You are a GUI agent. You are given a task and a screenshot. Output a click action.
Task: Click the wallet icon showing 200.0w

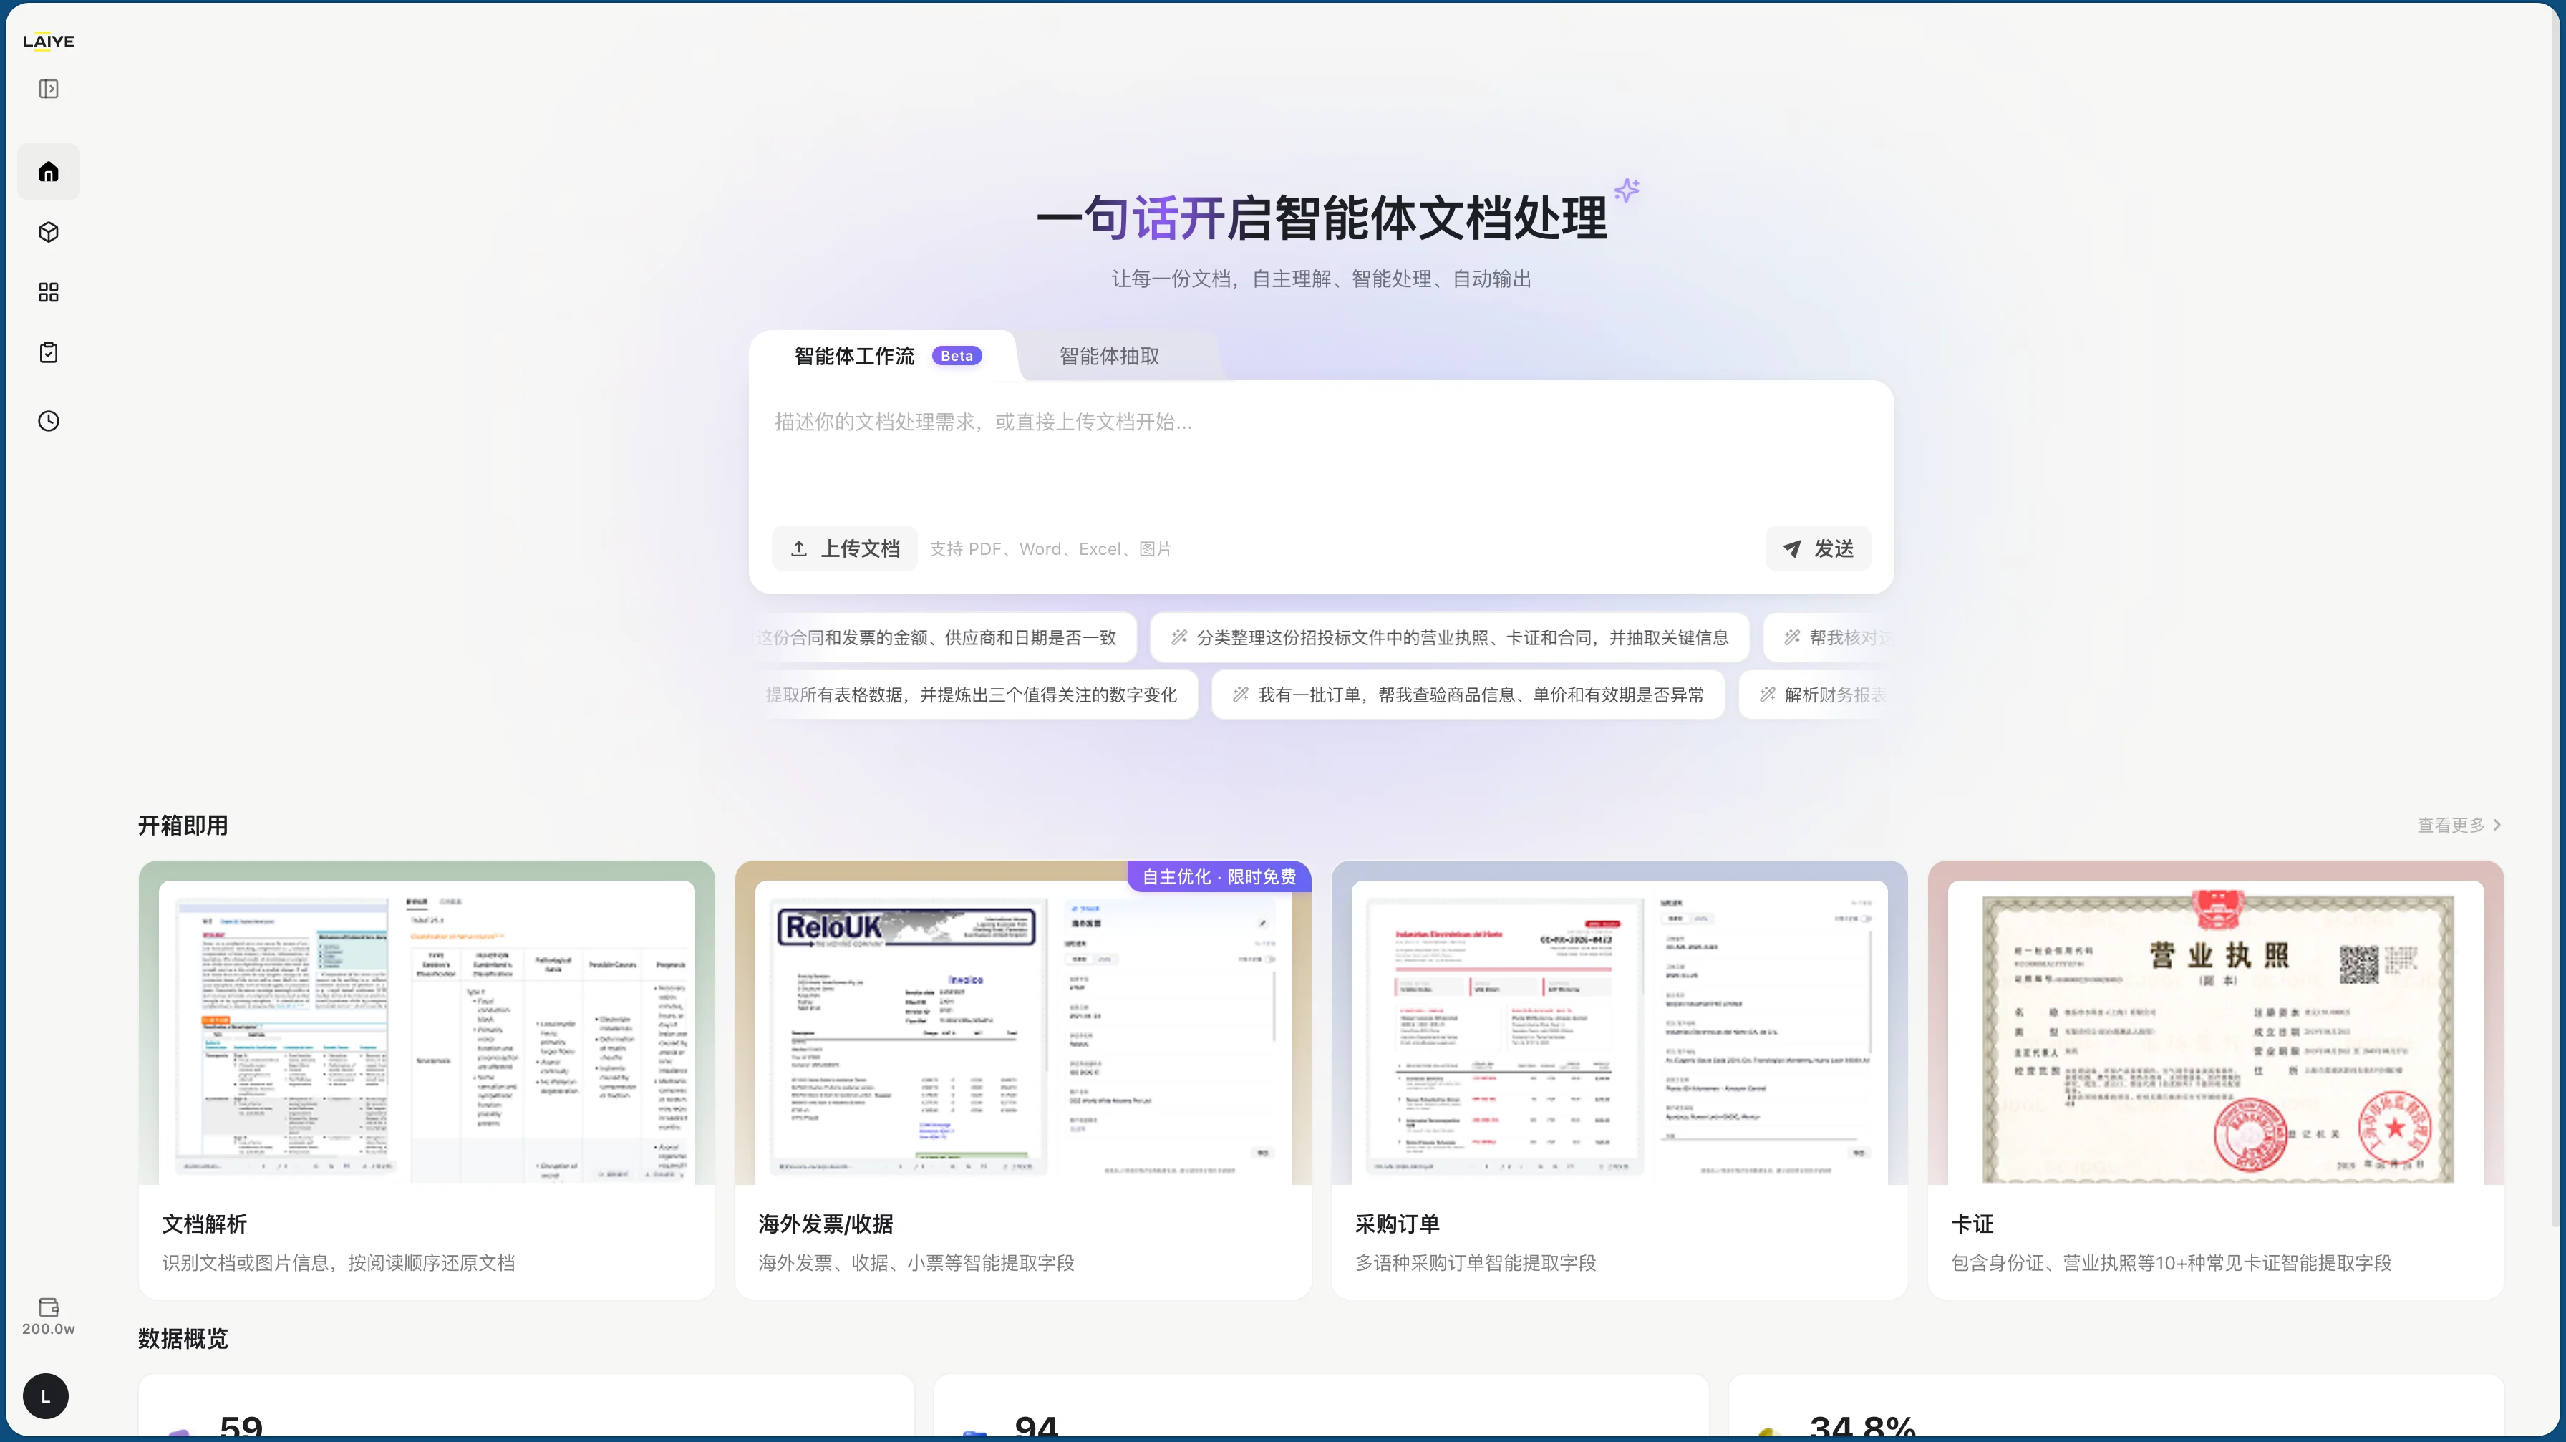[49, 1315]
